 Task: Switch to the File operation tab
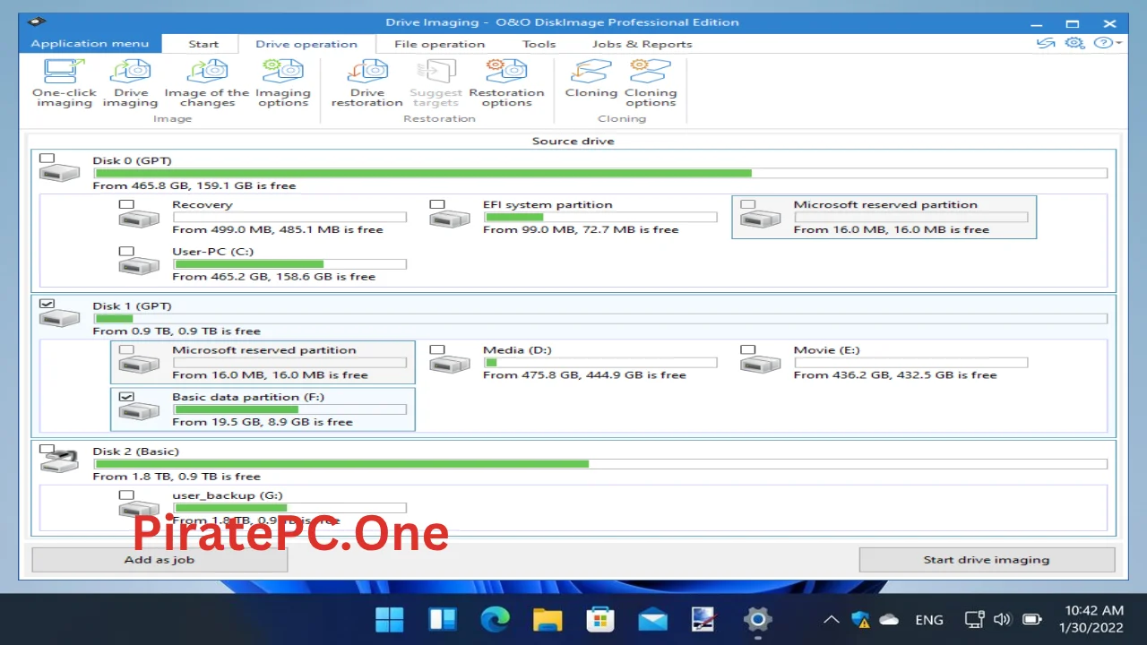click(x=439, y=44)
